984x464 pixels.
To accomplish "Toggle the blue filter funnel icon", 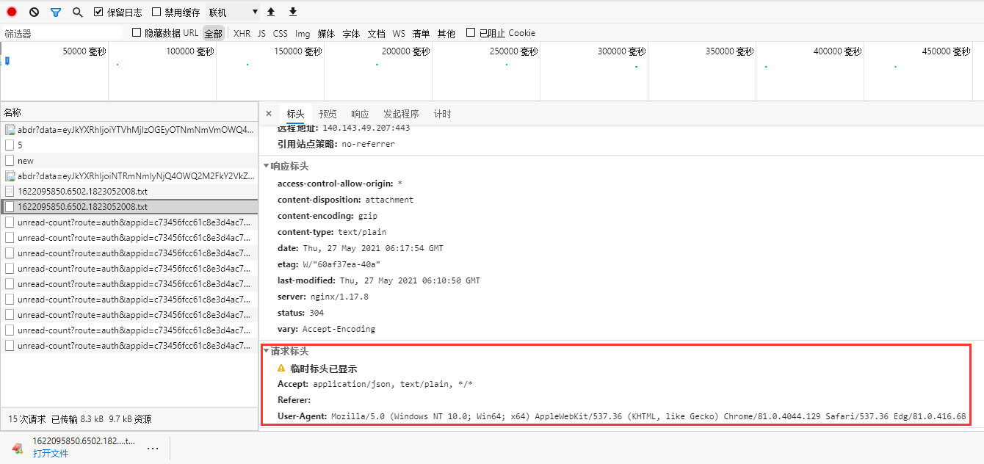I will (x=56, y=12).
